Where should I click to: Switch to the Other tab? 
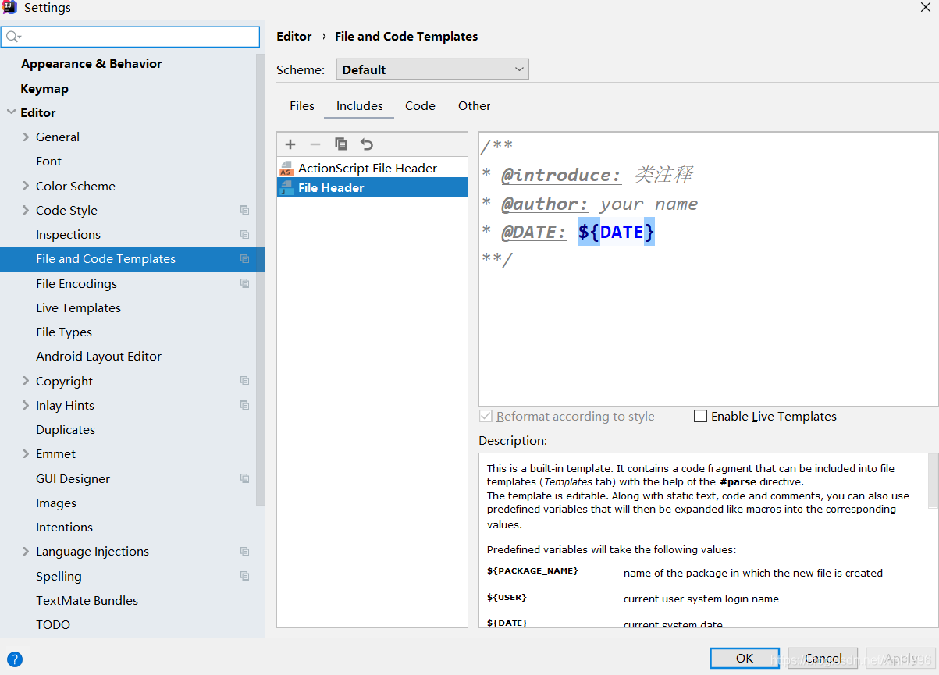[x=474, y=105]
